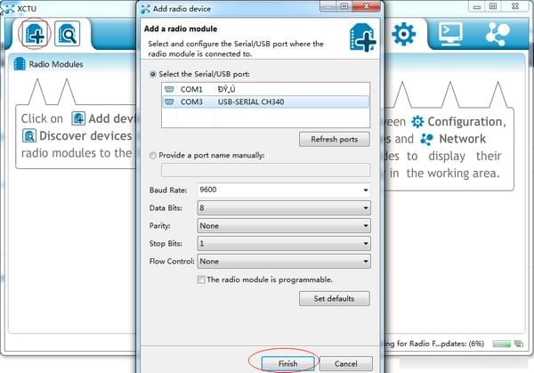Click the firmware updates status icon
534x373 pixels.
[x=519, y=344]
